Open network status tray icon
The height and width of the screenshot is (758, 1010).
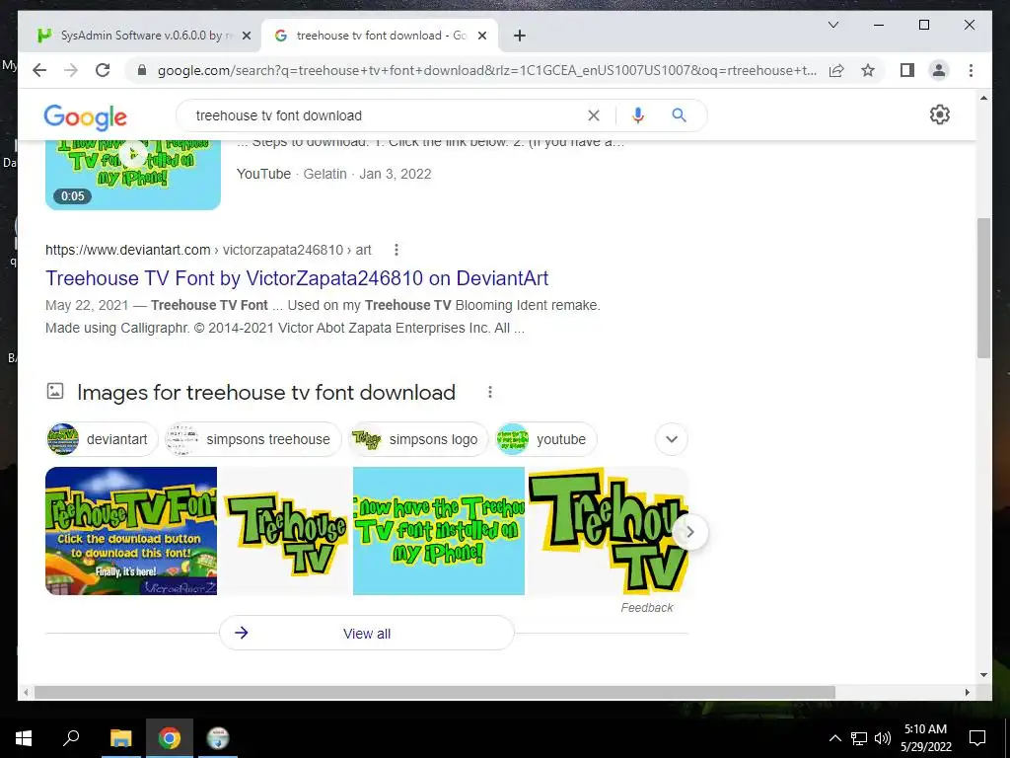click(859, 738)
